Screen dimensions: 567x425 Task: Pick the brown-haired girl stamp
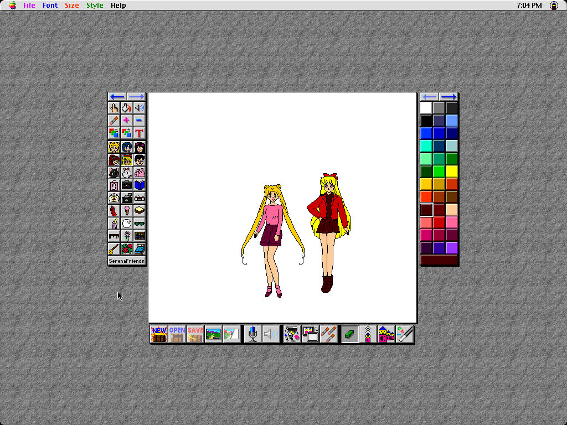pos(114,160)
